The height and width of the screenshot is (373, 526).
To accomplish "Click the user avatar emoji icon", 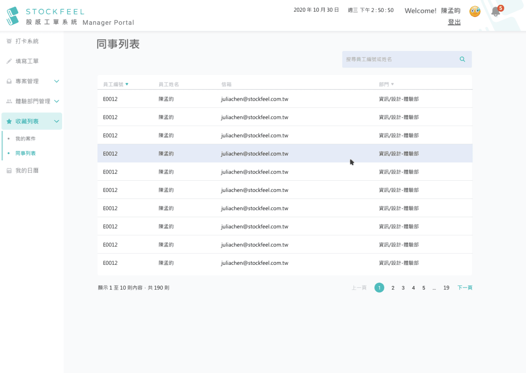I will (475, 12).
